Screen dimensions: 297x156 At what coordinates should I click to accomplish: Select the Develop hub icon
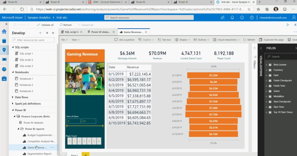click(4, 50)
